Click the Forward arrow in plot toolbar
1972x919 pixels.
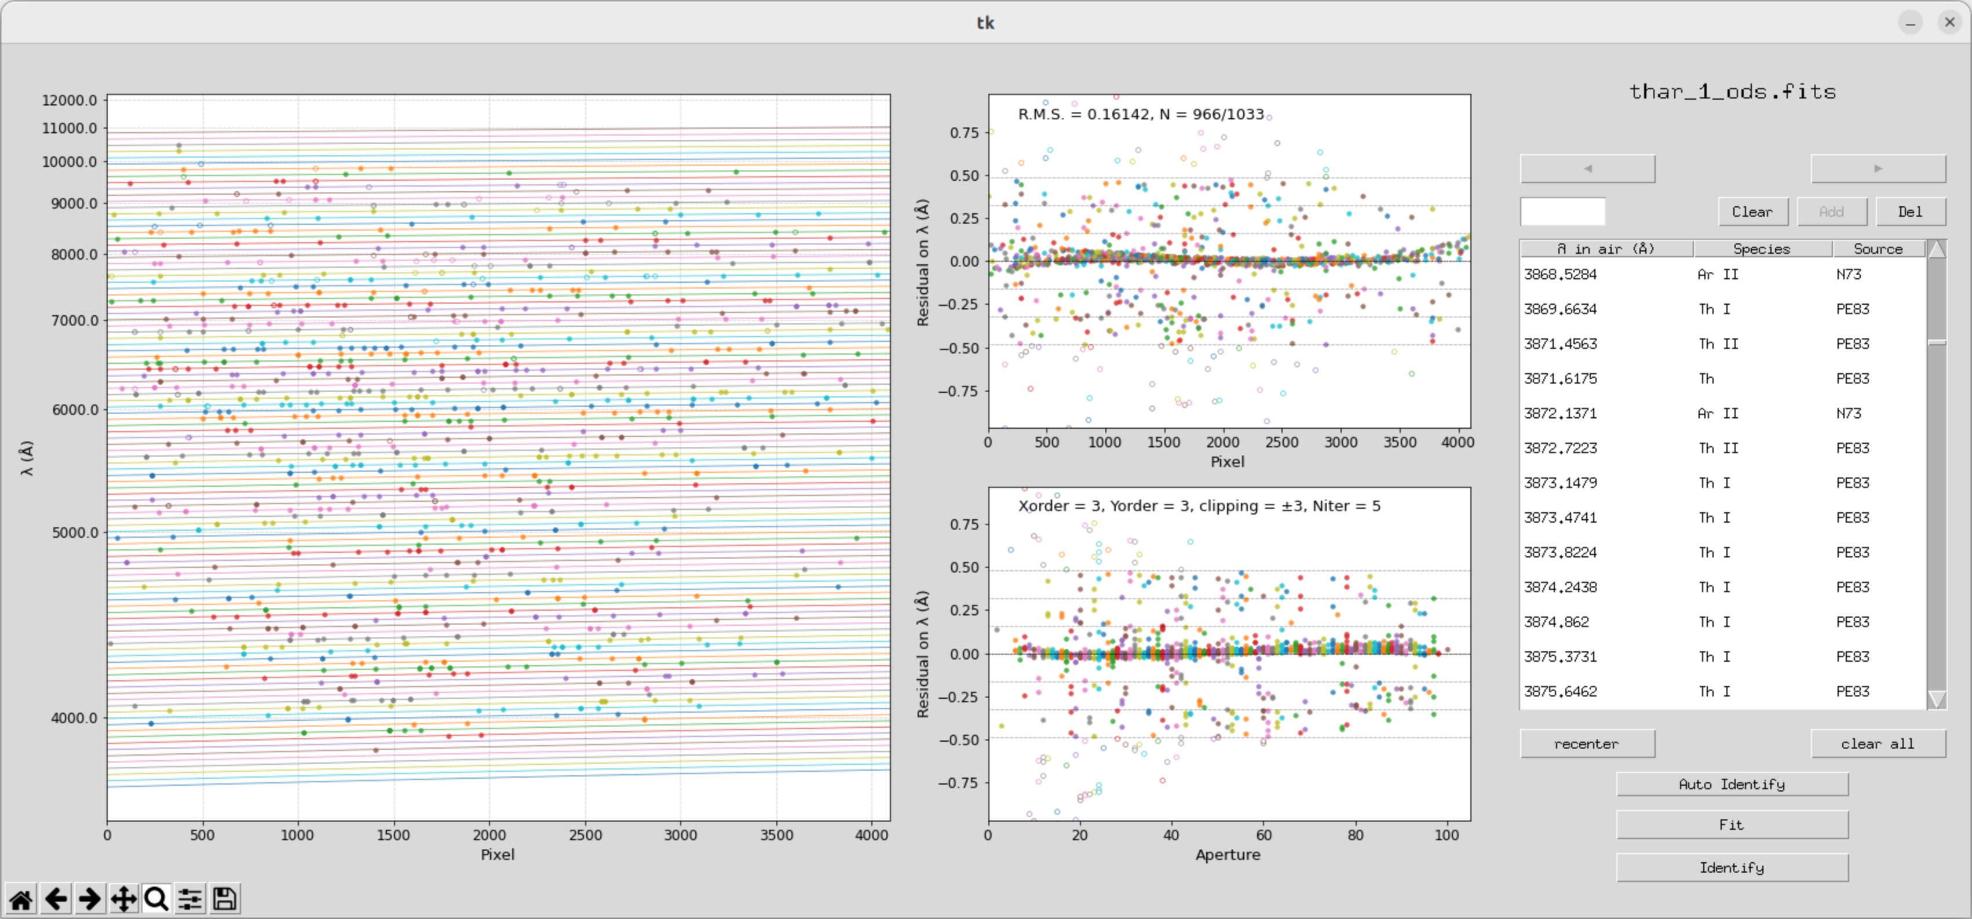(x=90, y=898)
